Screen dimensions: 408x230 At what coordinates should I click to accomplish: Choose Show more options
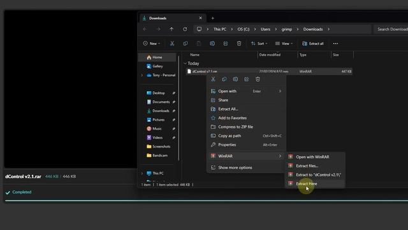(x=246, y=167)
